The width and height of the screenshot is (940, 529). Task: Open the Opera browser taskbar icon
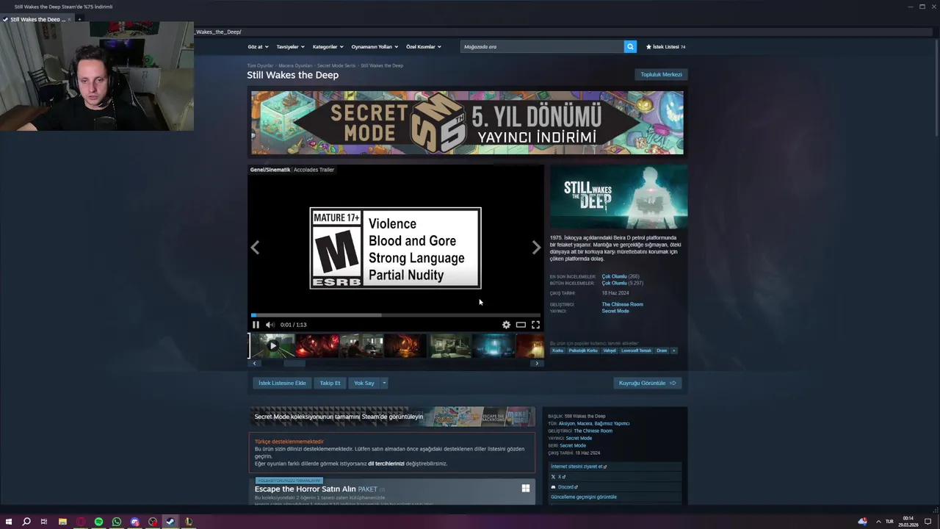pos(81,522)
